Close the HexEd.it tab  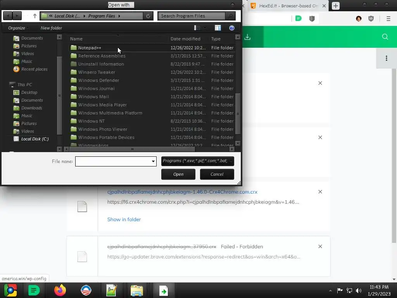pyautogui.click(x=324, y=5)
